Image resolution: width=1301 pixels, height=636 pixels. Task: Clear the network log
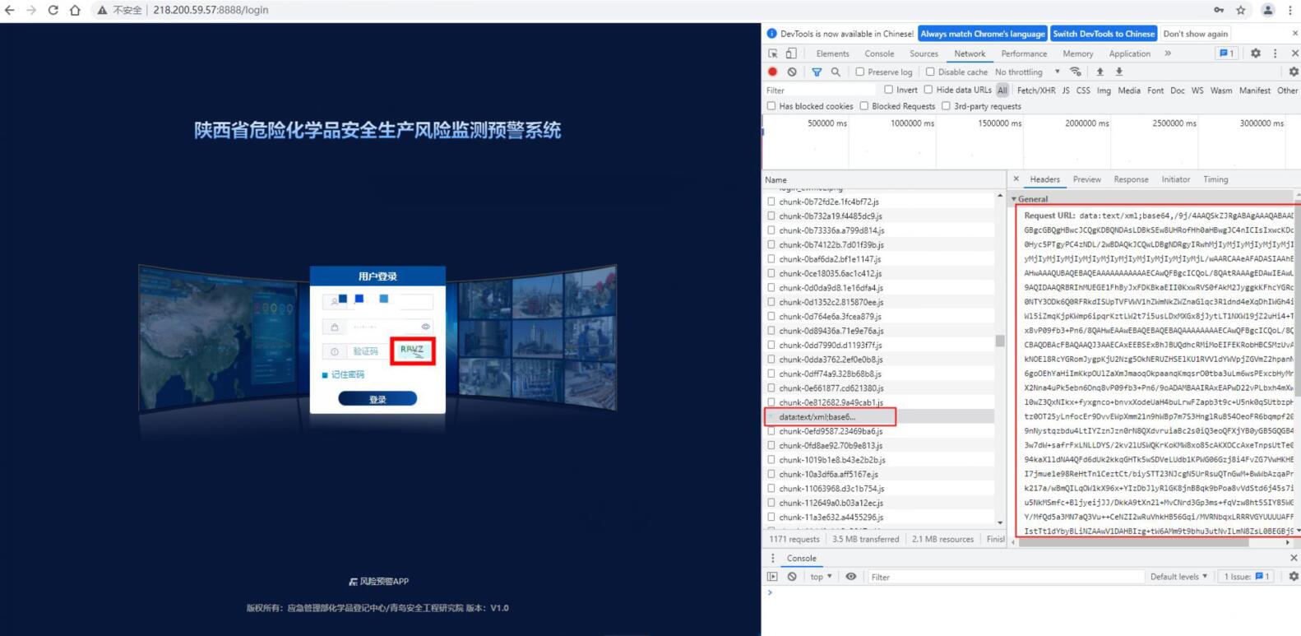(x=792, y=72)
